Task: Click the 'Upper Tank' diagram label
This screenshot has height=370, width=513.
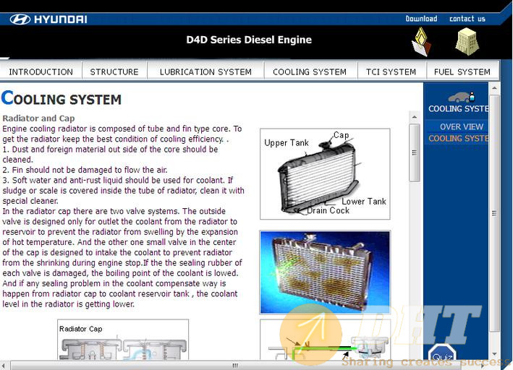Action: click(287, 143)
